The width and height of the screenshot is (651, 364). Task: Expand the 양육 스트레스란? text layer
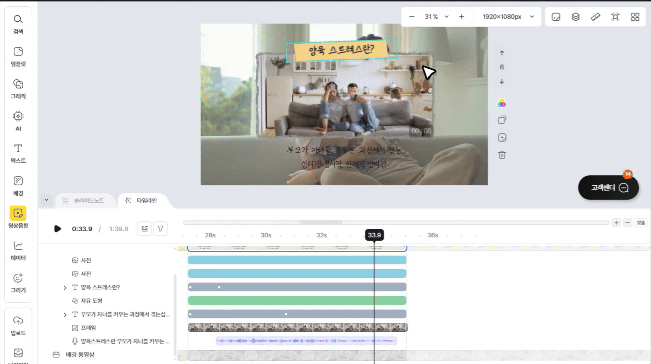[65, 287]
